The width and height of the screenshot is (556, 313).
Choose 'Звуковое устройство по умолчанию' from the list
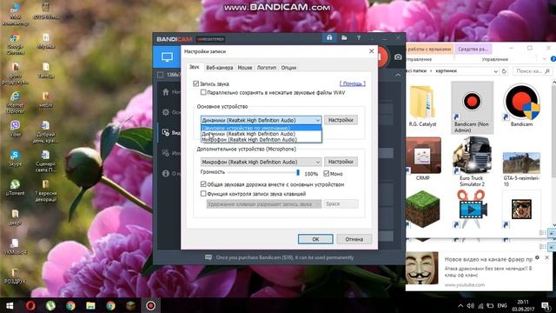click(261, 128)
